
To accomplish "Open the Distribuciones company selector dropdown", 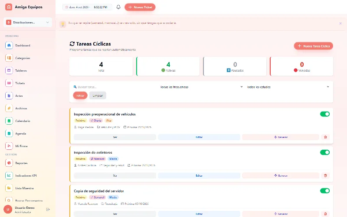I will [28, 23].
